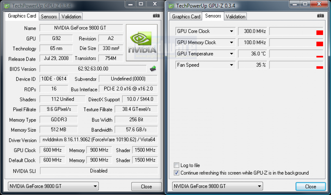
Task: Click the GDDR3 memory type field
Action: click(59, 119)
